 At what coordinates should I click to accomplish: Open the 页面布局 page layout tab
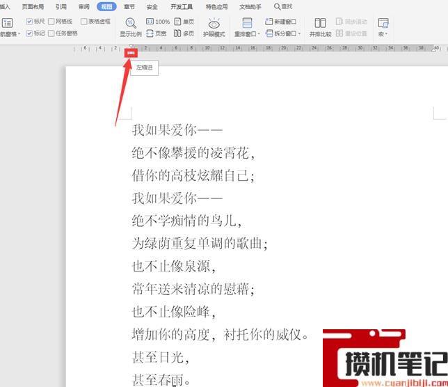(33, 6)
